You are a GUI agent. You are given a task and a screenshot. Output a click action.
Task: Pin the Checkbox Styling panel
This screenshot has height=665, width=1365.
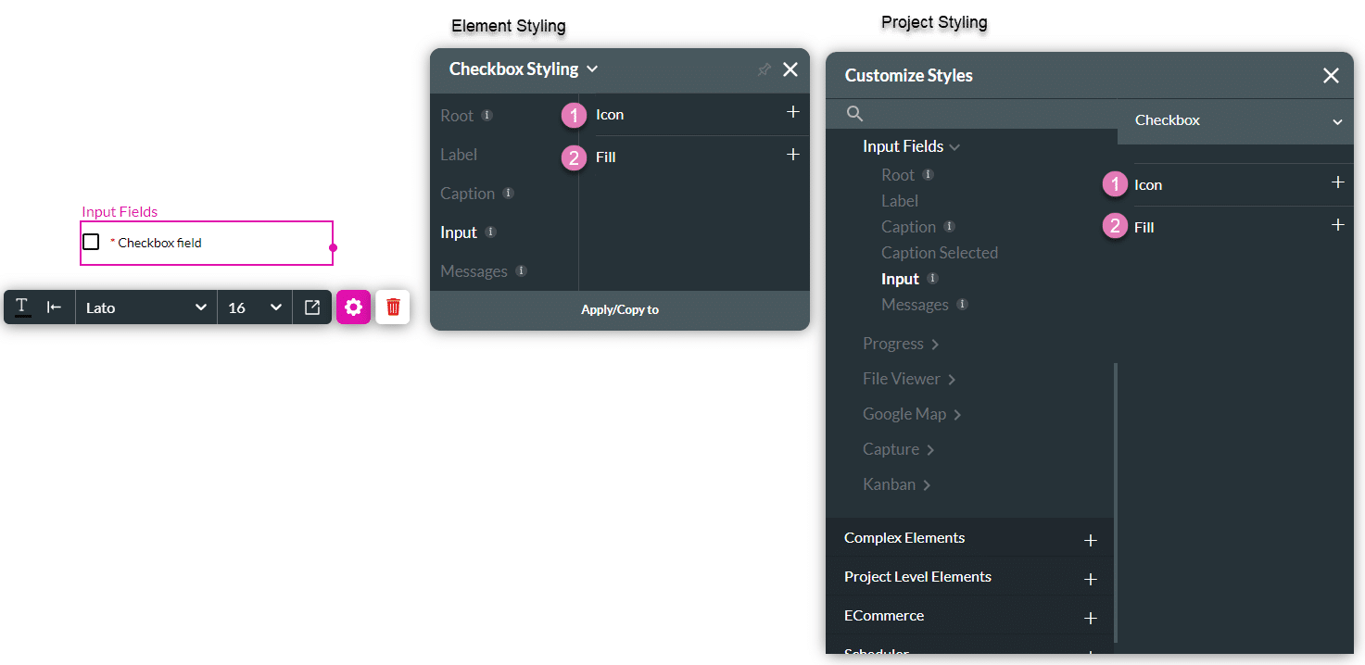(763, 69)
